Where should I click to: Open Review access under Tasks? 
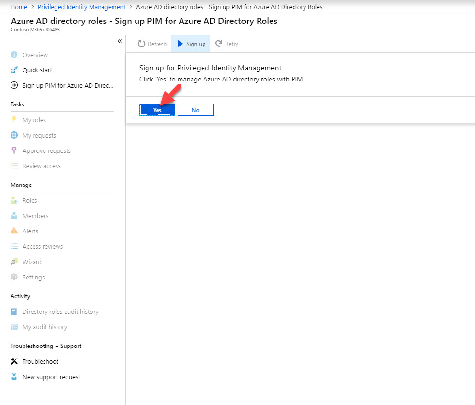[x=42, y=166]
